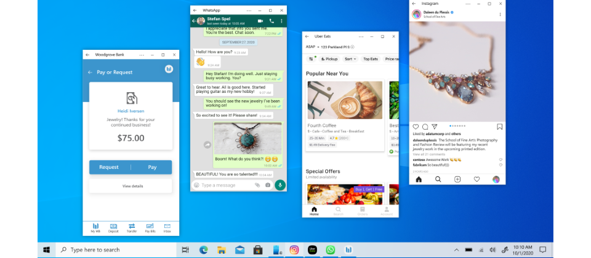Create a new Instagram post
The image size is (591, 258).
point(457,179)
